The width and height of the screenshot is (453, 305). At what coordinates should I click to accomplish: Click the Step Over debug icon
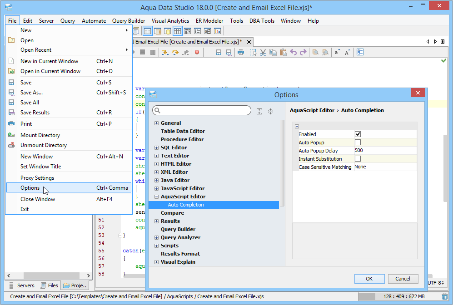pyautogui.click(x=175, y=52)
